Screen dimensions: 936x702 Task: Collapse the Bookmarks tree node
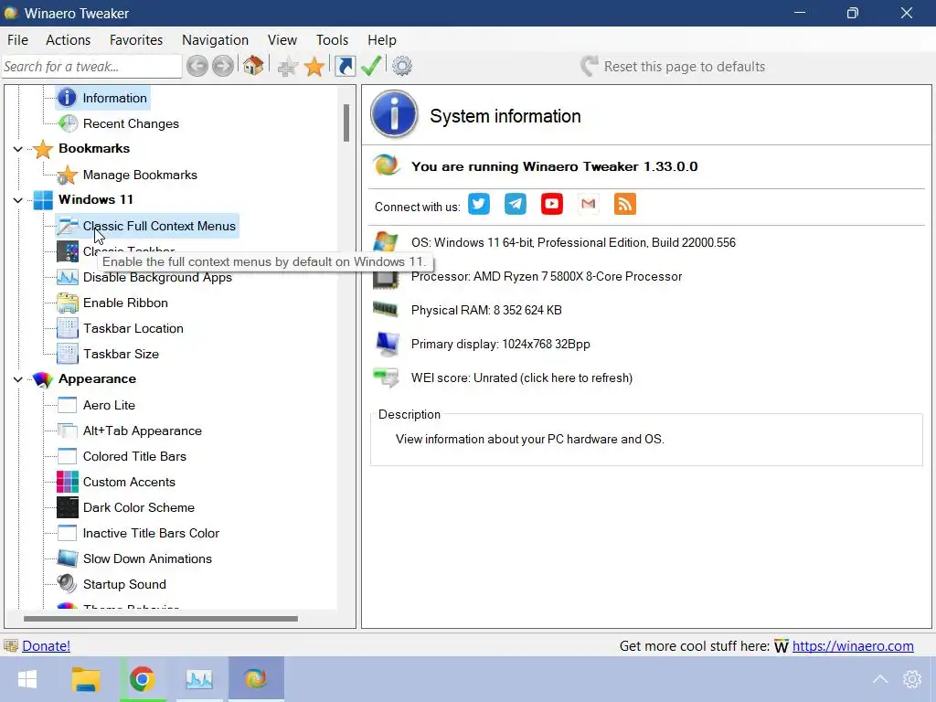18,149
